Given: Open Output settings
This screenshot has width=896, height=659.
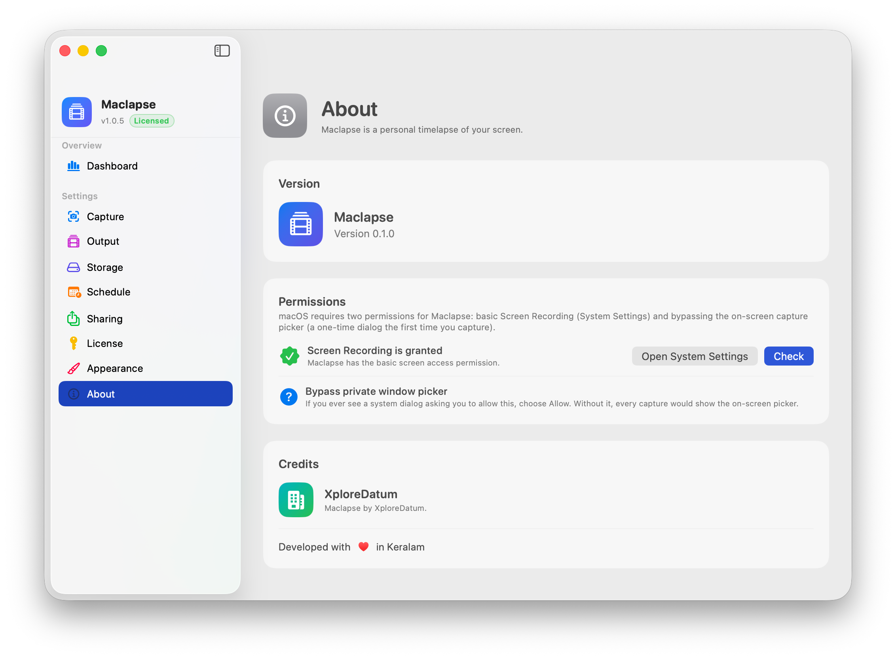Looking at the screenshot, I should click(x=146, y=241).
